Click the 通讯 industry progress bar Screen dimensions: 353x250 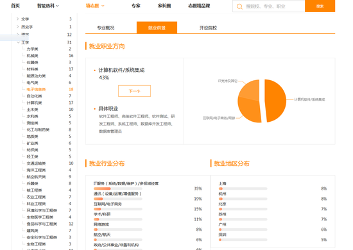coord(118,199)
